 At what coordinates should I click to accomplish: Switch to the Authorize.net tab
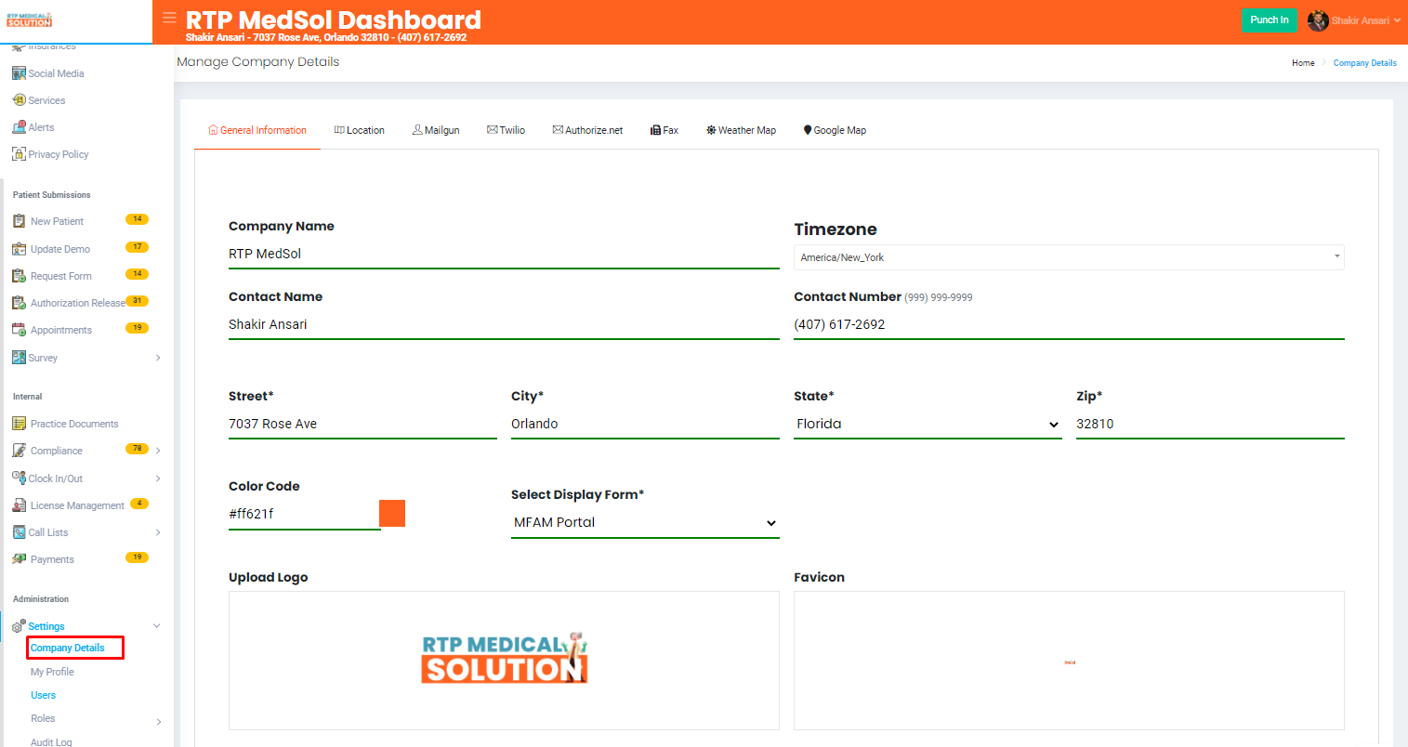pos(587,130)
